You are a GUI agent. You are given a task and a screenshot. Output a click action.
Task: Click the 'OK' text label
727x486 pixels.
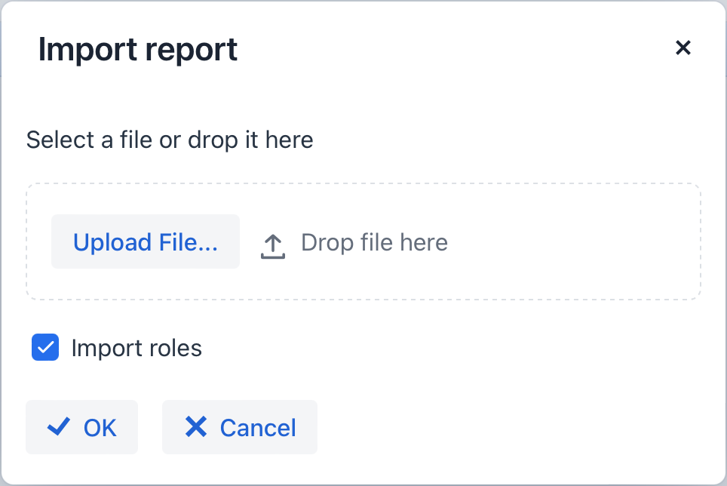pyautogui.click(x=100, y=428)
